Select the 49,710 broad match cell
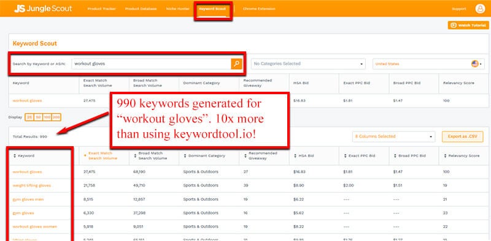Viewport: 491px width, 241px height. tap(139, 185)
